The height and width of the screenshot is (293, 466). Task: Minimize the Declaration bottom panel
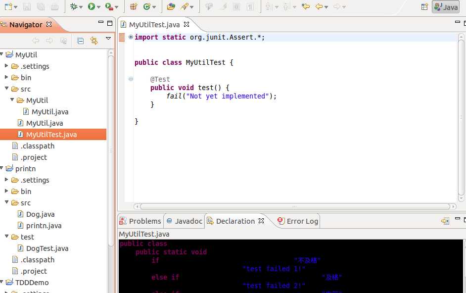pos(458,219)
